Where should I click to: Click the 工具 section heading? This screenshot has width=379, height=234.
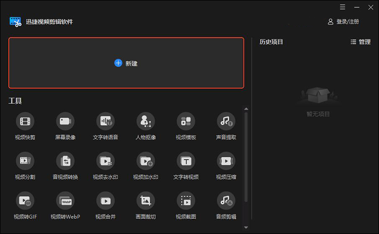[15, 101]
